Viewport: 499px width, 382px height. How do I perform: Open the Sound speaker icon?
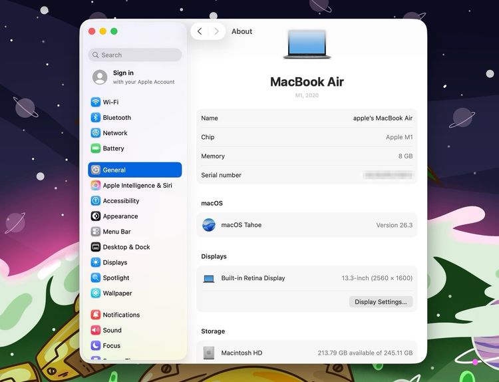point(95,330)
